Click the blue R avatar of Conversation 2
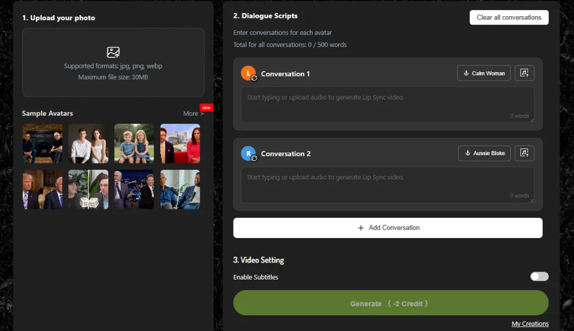The height and width of the screenshot is (331, 574). [x=248, y=153]
